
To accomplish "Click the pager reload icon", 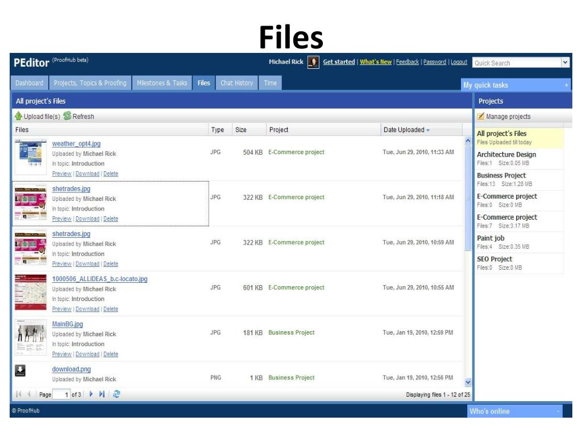I will tap(117, 394).
